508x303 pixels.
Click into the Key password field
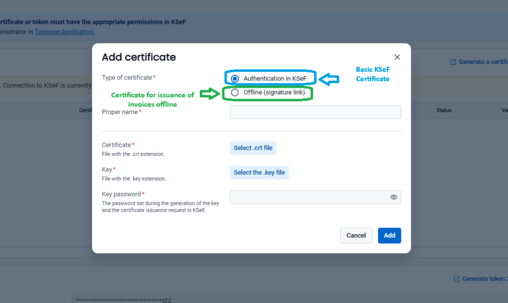pyautogui.click(x=309, y=197)
